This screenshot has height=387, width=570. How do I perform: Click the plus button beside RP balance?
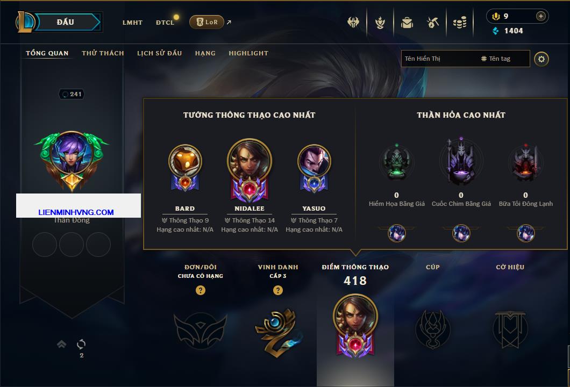tap(541, 16)
